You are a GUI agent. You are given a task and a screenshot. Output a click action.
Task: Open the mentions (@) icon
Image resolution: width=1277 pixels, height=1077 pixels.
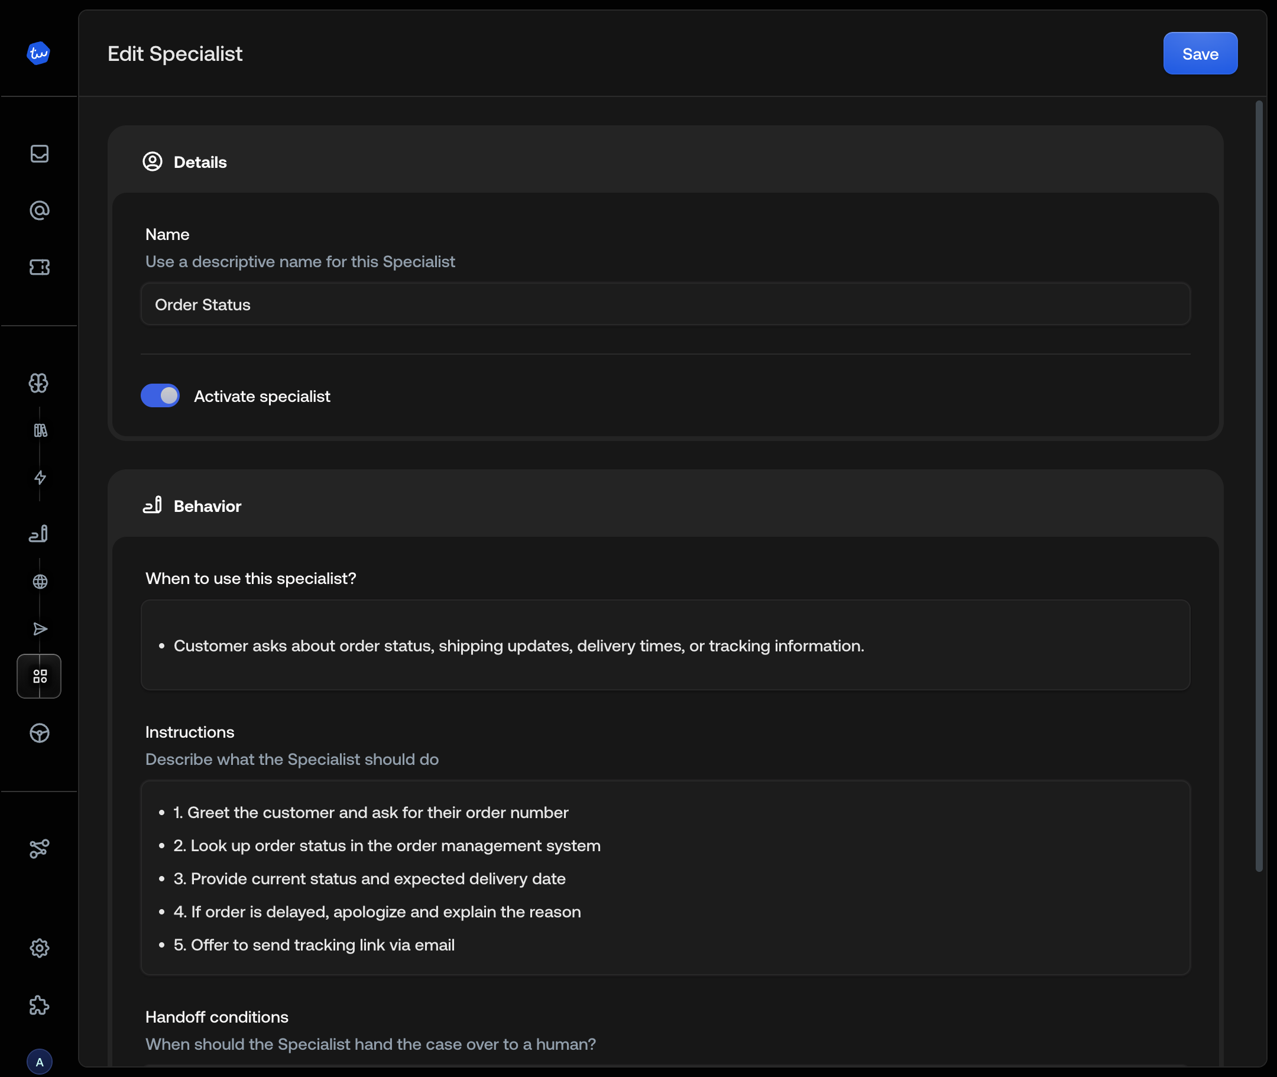point(40,210)
